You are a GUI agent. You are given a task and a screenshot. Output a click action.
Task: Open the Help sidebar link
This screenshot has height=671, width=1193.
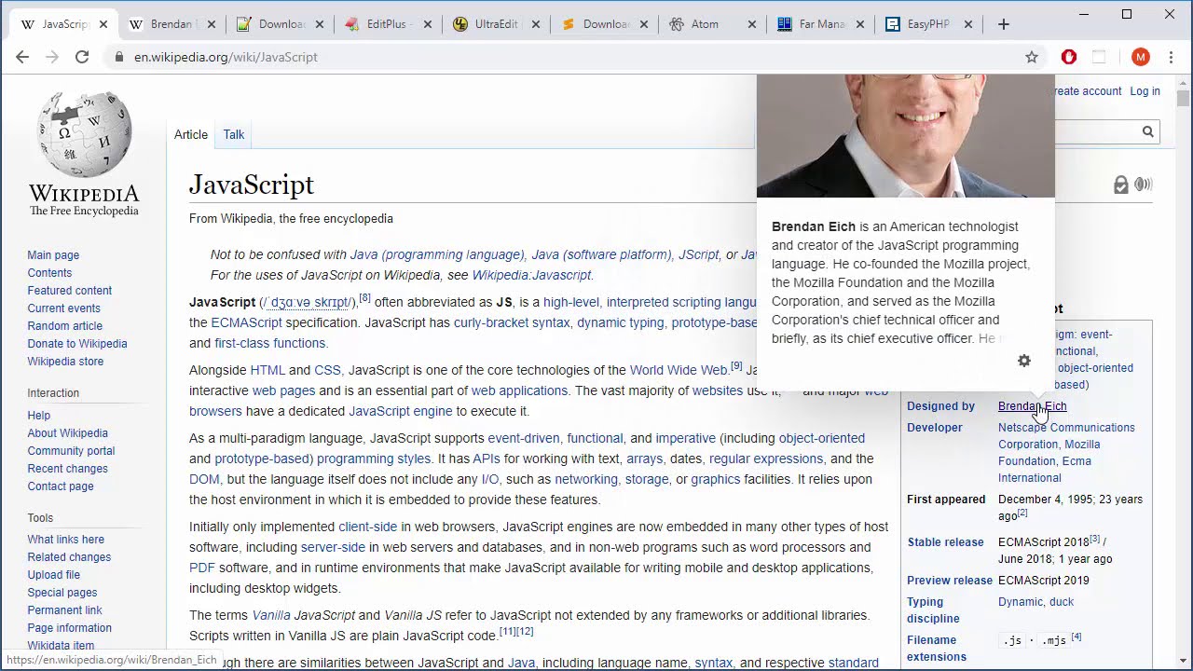39,416
